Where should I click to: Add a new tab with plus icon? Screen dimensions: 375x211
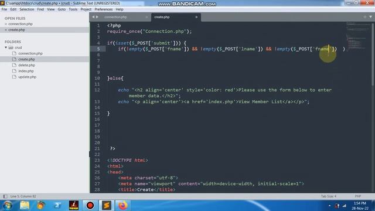[364, 17]
